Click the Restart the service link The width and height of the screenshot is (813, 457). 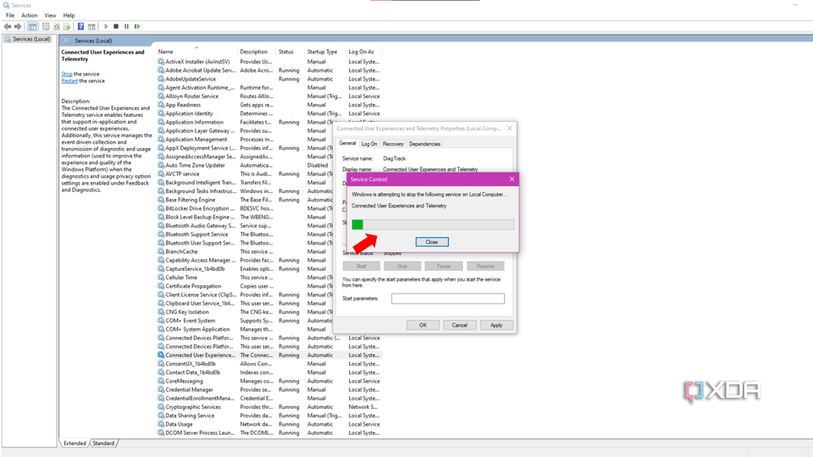point(69,81)
